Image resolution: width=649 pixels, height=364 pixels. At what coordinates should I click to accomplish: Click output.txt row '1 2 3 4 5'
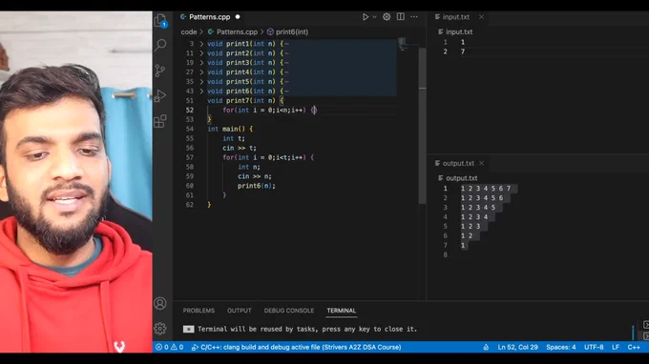478,208
